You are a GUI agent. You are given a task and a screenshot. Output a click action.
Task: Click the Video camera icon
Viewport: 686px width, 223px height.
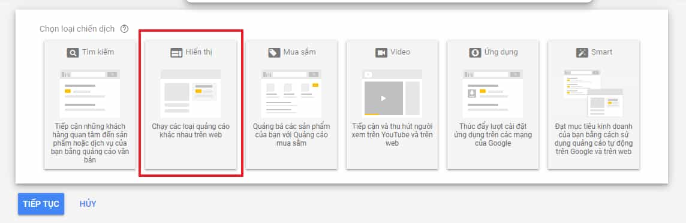[381, 53]
